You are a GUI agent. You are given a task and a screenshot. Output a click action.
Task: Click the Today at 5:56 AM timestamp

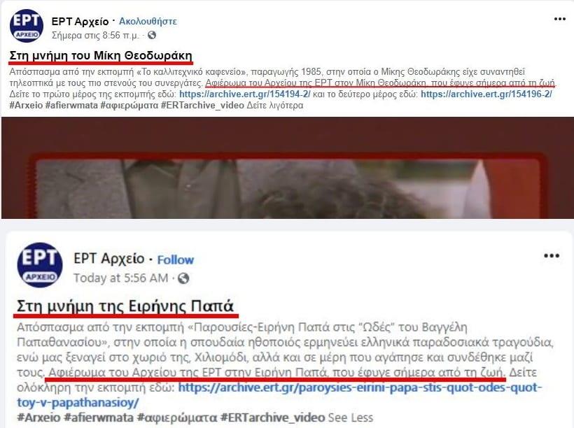point(120,278)
